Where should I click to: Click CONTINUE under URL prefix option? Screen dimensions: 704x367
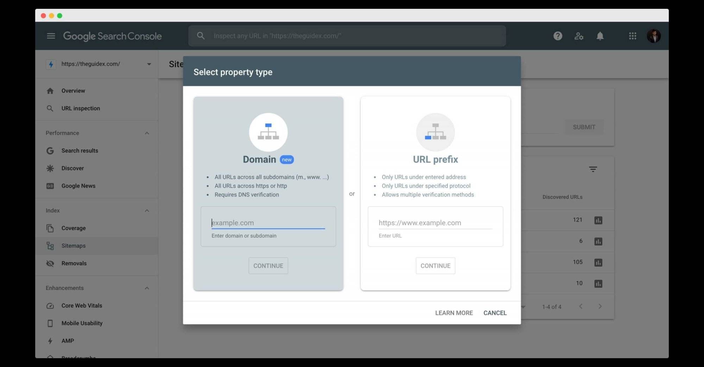point(435,266)
